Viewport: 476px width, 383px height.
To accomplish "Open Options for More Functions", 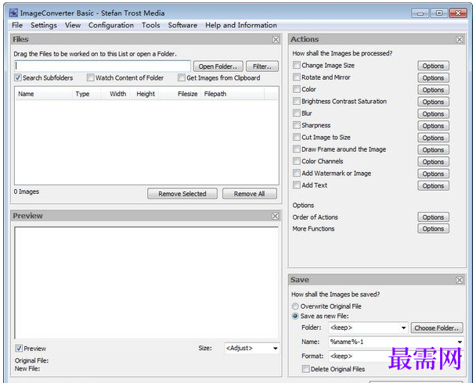I will click(x=433, y=229).
